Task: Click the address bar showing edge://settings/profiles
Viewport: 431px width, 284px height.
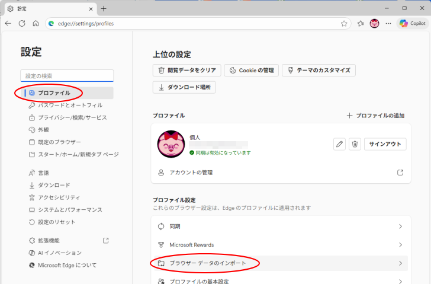Action: click(198, 24)
